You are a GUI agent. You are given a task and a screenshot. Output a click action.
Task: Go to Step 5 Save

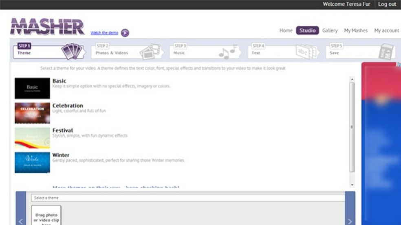pyautogui.click(x=360, y=51)
